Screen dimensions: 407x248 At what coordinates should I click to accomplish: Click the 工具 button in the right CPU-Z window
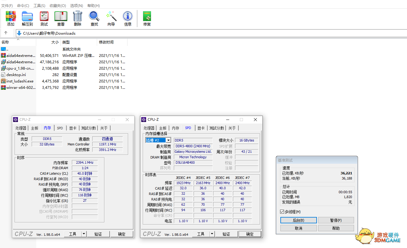[201, 234]
